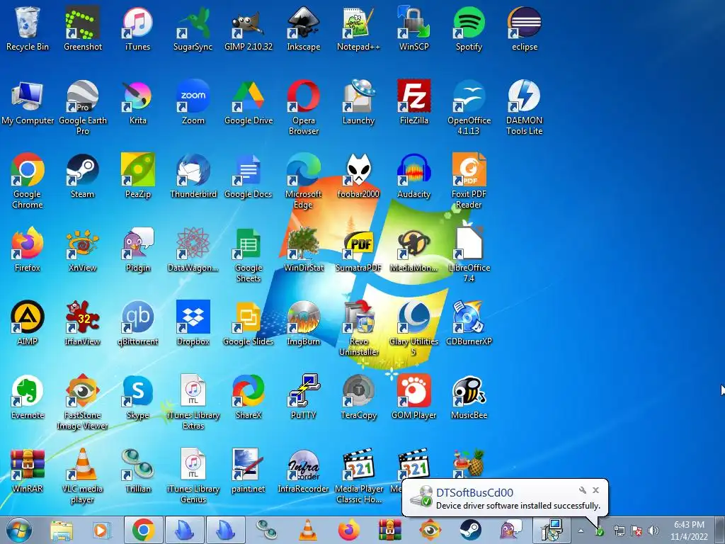Select the Dropbox desktop icon
Viewport: 725px width, 544px height.
193,323
